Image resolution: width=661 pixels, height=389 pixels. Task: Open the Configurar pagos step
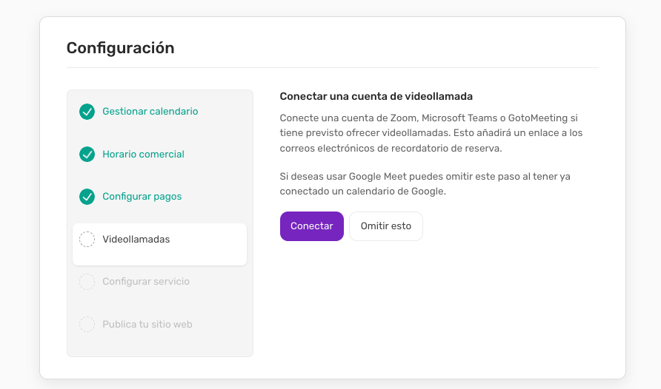(x=142, y=197)
